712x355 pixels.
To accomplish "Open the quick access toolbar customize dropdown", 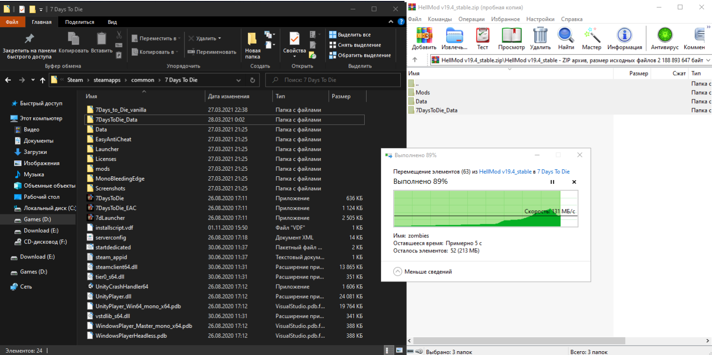I will pos(41,9).
